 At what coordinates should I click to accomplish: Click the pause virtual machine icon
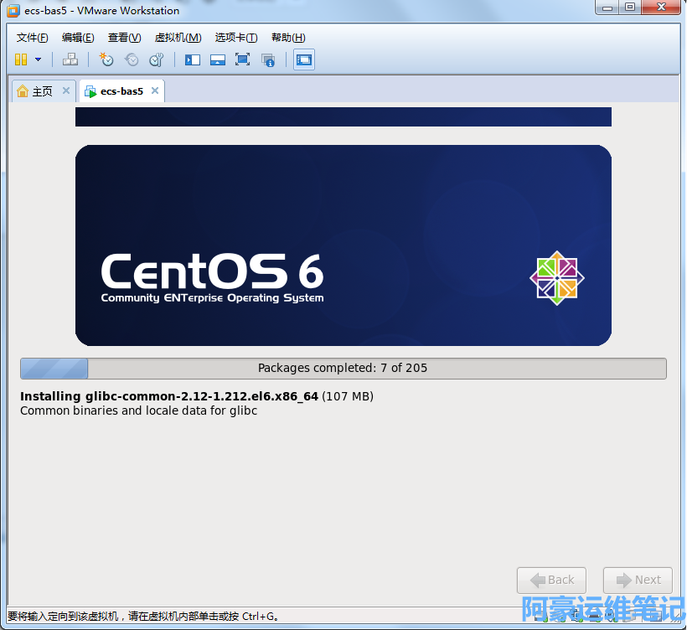coord(21,59)
